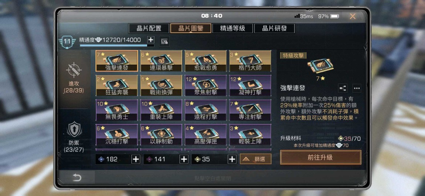This screenshot has height=196, width=425.
Task: Open the chip tree icon beside 強擊連發
Action: coord(343,88)
